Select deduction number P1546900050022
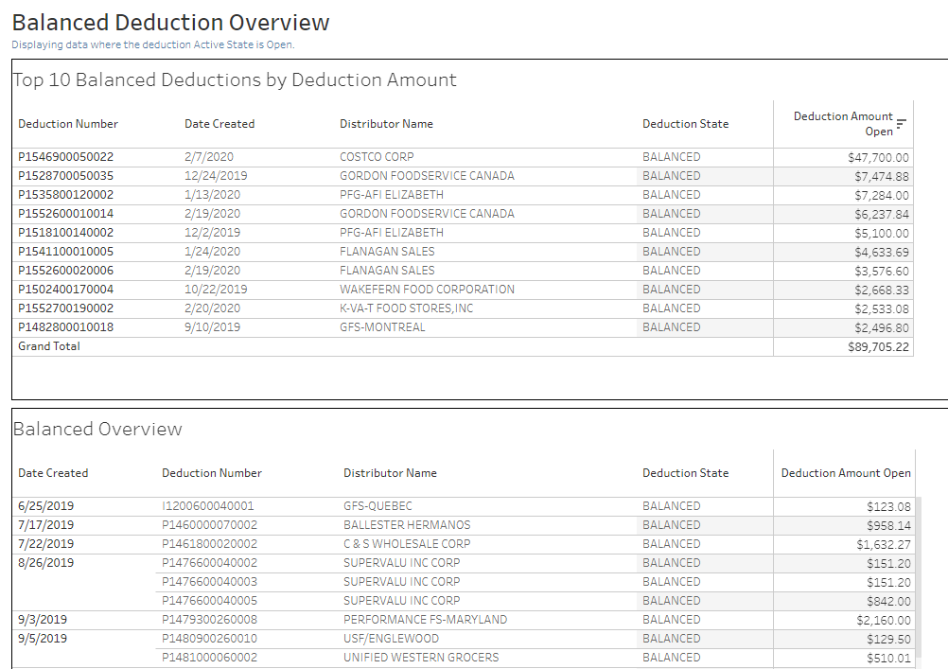This screenshot has height=669, width=948. (65, 157)
